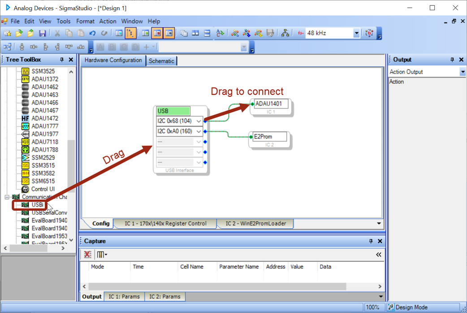Pin the Tree ToolBox panel

pyautogui.click(x=62, y=60)
